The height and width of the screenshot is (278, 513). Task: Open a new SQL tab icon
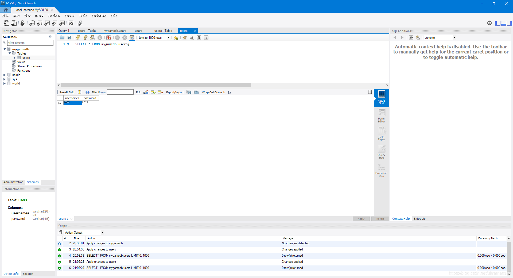click(x=6, y=23)
